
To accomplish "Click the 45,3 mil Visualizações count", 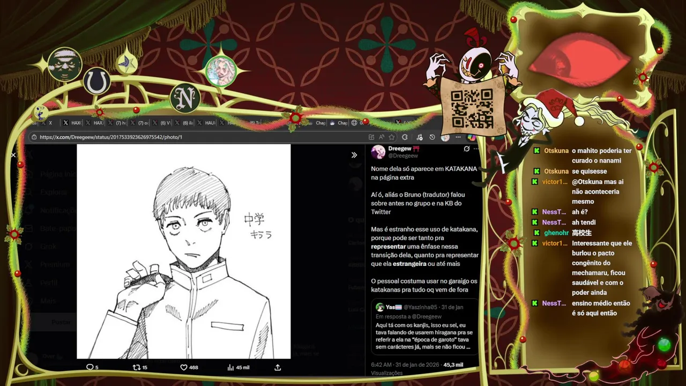I will point(453,365).
